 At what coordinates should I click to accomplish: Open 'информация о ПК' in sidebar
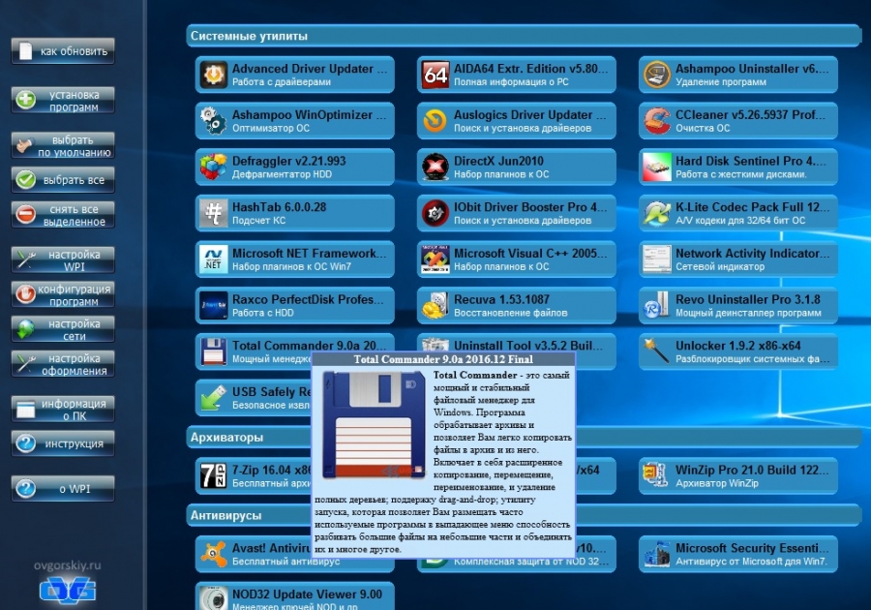click(x=63, y=410)
